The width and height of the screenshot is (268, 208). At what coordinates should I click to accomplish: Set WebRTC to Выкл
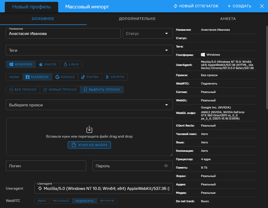42,201
